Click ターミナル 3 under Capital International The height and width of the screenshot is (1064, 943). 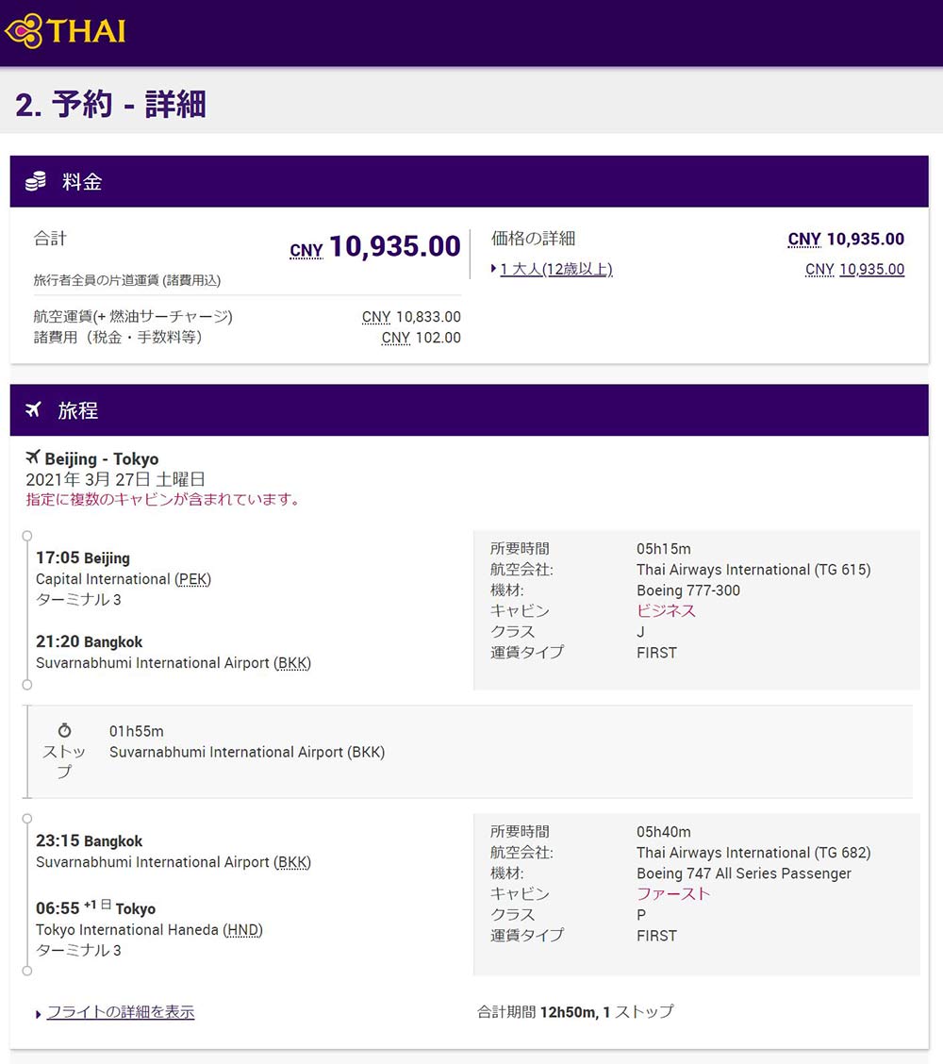click(x=78, y=600)
